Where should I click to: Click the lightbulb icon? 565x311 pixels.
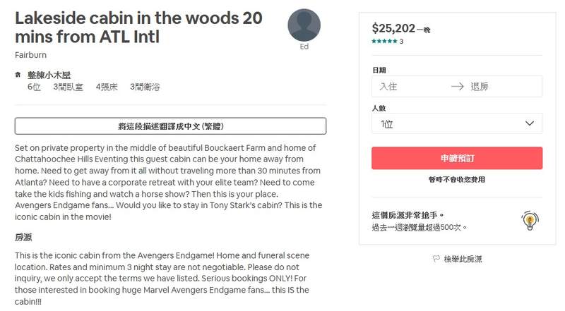tap(530, 221)
